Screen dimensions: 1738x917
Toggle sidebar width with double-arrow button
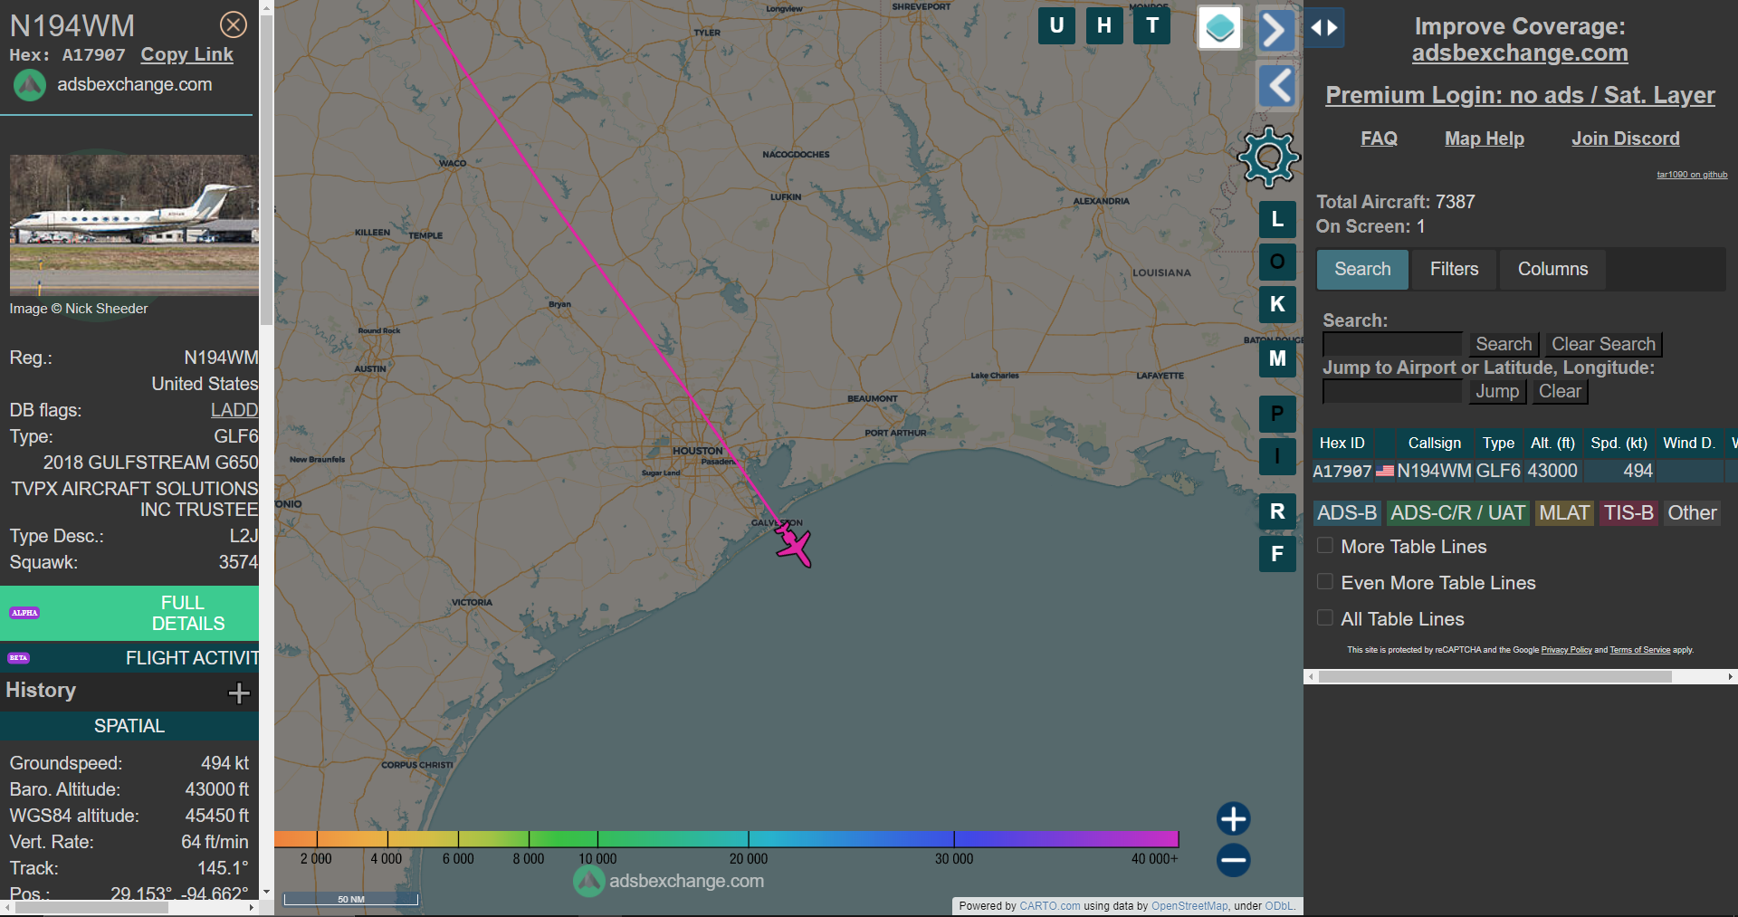point(1324,28)
